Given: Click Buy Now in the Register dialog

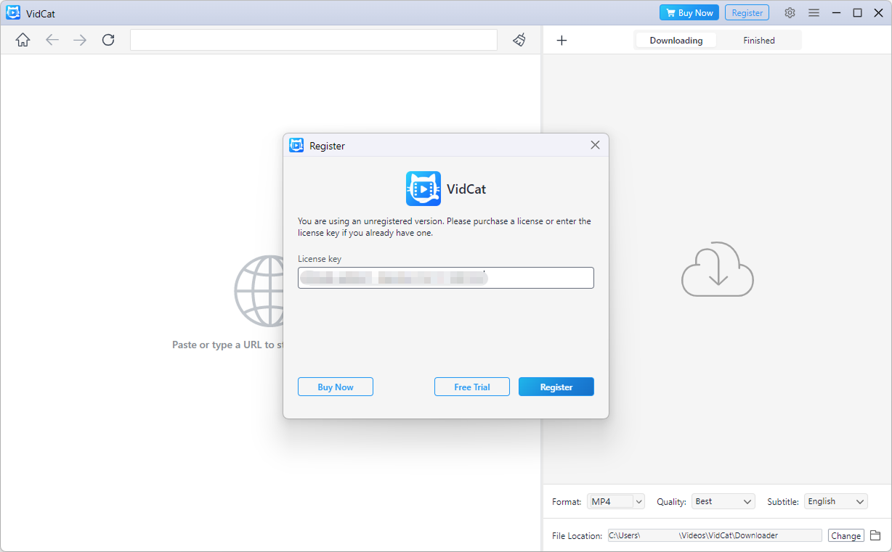Looking at the screenshot, I should click(x=336, y=387).
